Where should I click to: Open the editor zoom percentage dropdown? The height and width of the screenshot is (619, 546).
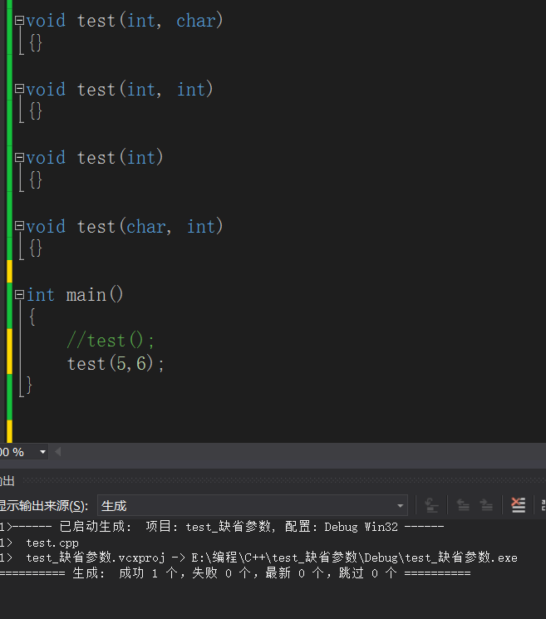click(42, 452)
